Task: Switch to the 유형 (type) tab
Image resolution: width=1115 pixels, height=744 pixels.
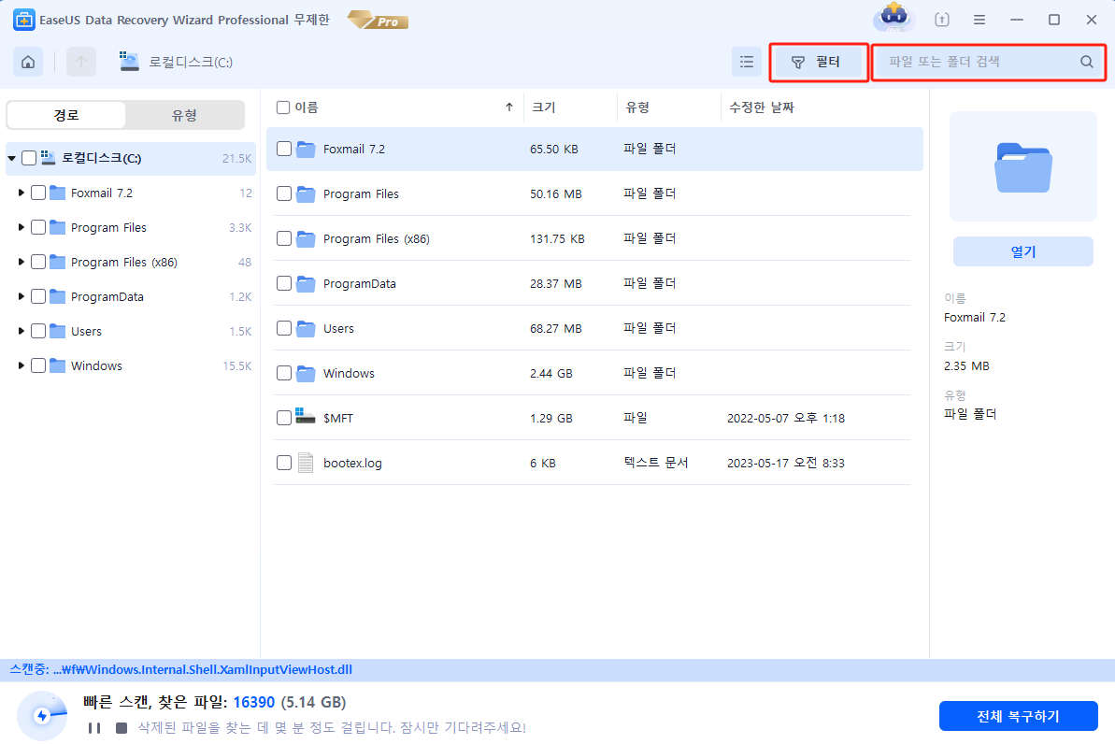Action: [184, 115]
